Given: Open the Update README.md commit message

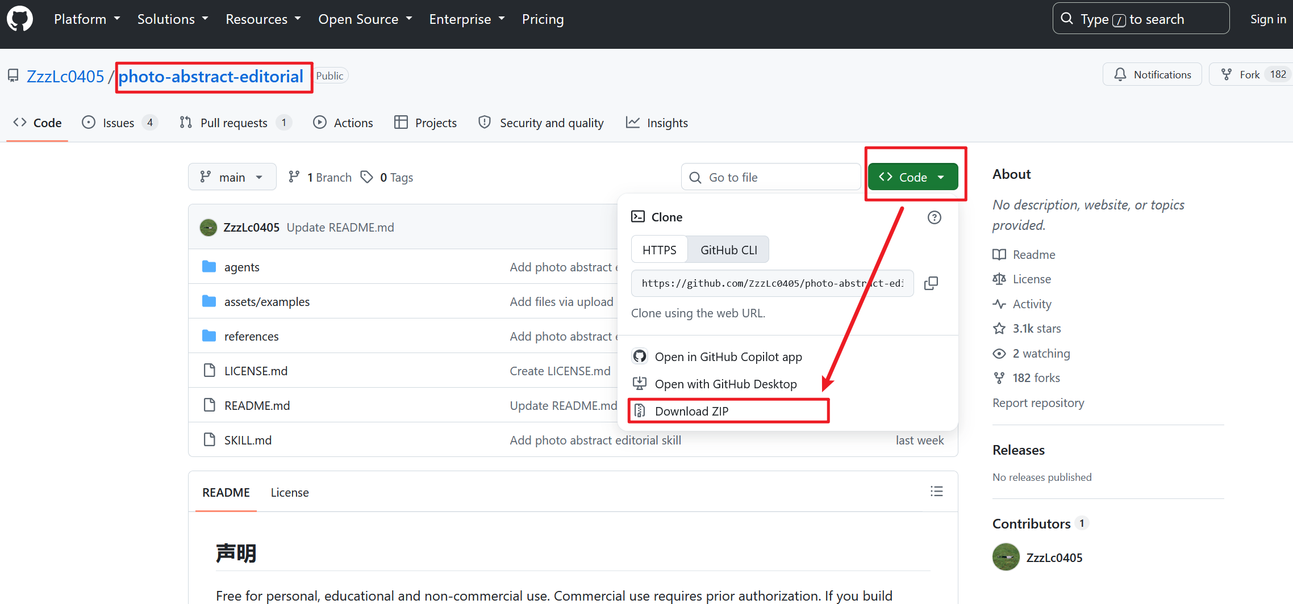Looking at the screenshot, I should (340, 227).
